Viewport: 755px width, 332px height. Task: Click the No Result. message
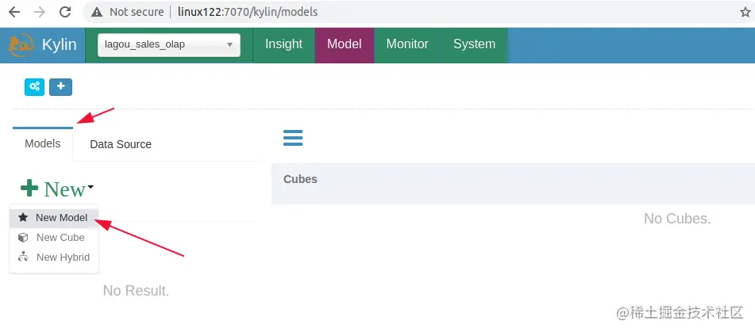[x=136, y=291]
